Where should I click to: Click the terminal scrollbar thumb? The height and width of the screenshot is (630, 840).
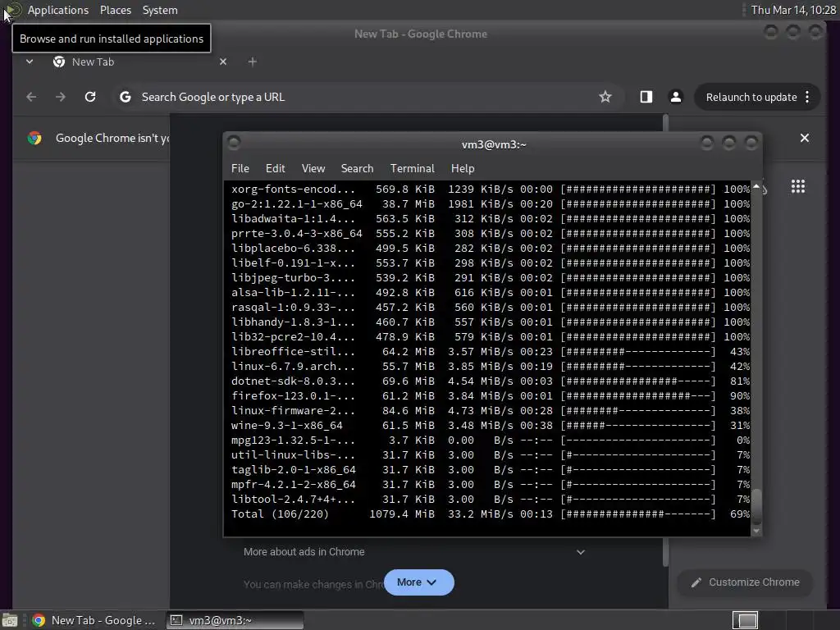(x=756, y=506)
